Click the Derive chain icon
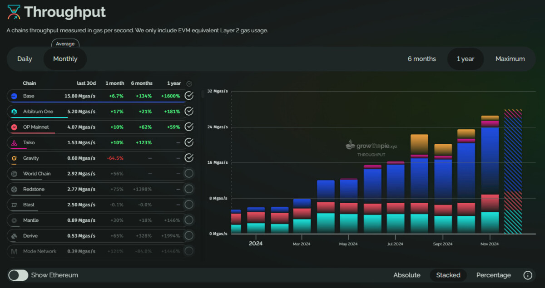 (x=14, y=236)
